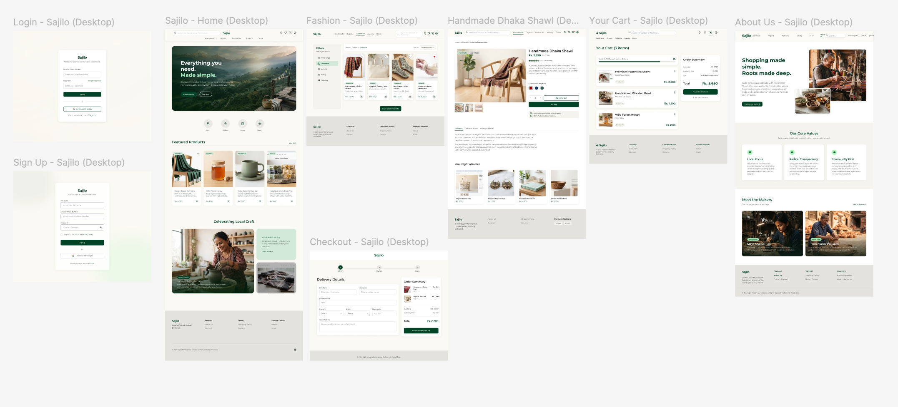The width and height of the screenshot is (898, 407).
Task: Switch to Delivery & Returns tab
Action: (x=487, y=128)
